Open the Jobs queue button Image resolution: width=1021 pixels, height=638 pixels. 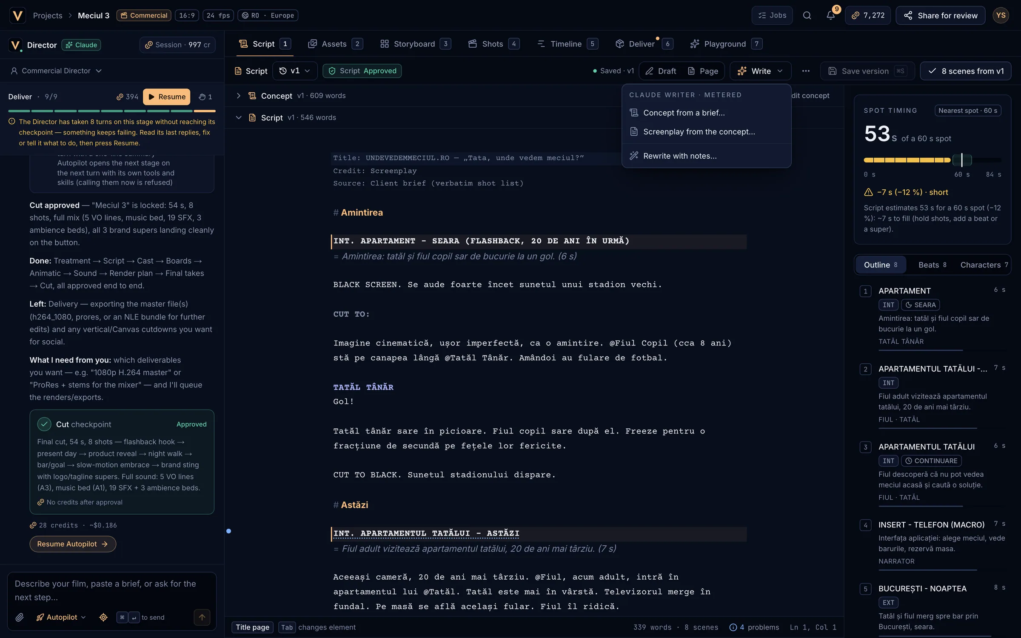(x=772, y=15)
